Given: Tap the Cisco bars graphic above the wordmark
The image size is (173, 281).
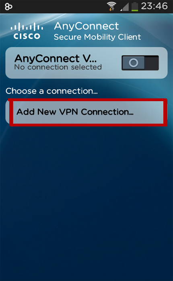Looking at the screenshot, I should 27,27.
